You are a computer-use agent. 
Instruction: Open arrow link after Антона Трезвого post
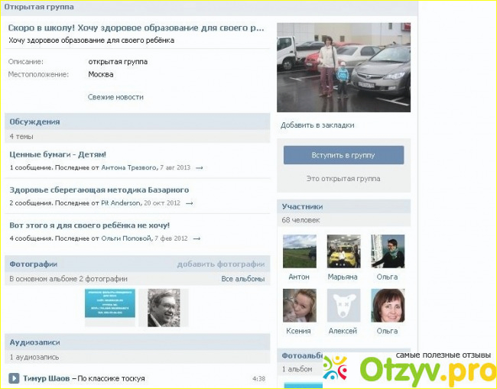coord(199,168)
